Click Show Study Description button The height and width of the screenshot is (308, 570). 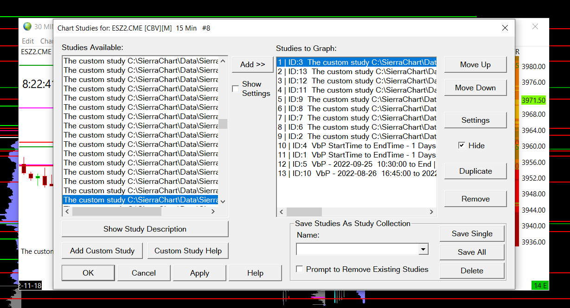[145, 229]
